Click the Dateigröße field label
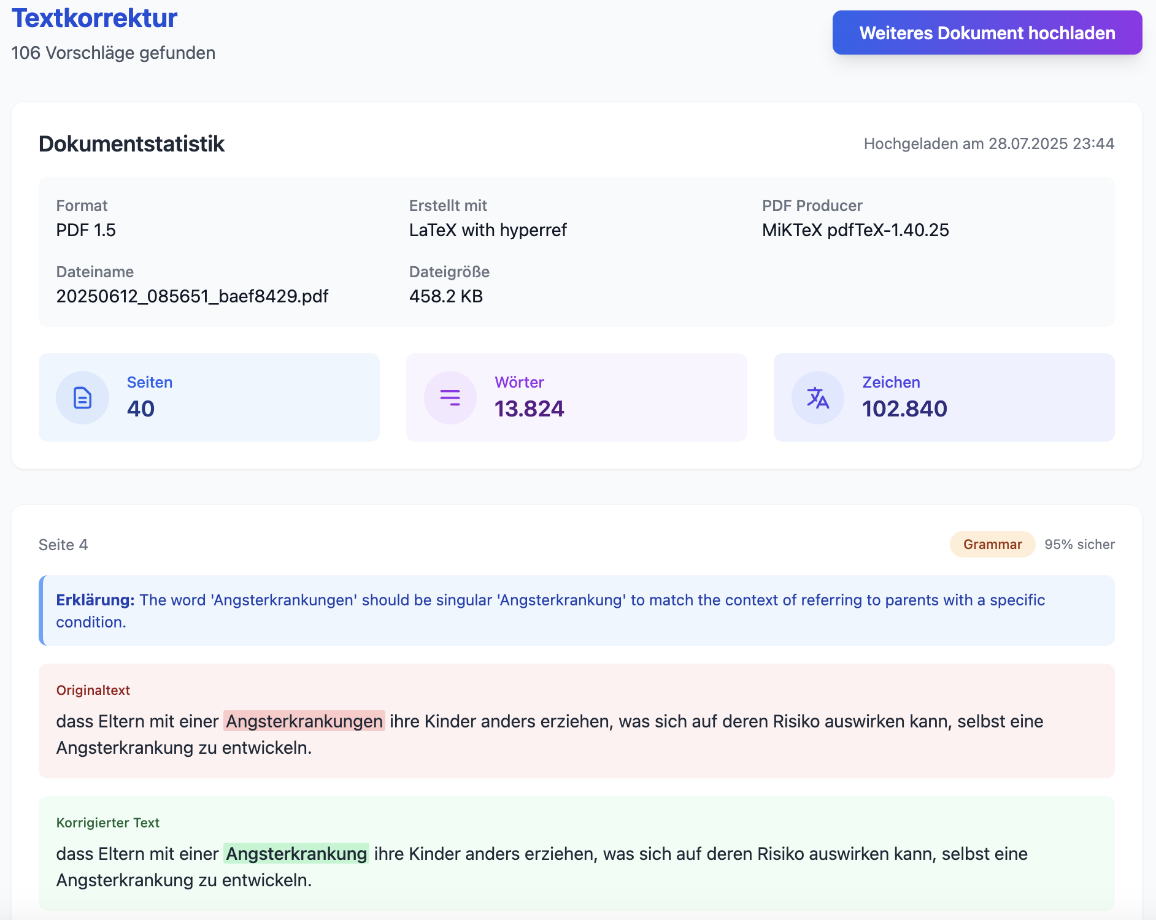The image size is (1156, 920). 449,272
